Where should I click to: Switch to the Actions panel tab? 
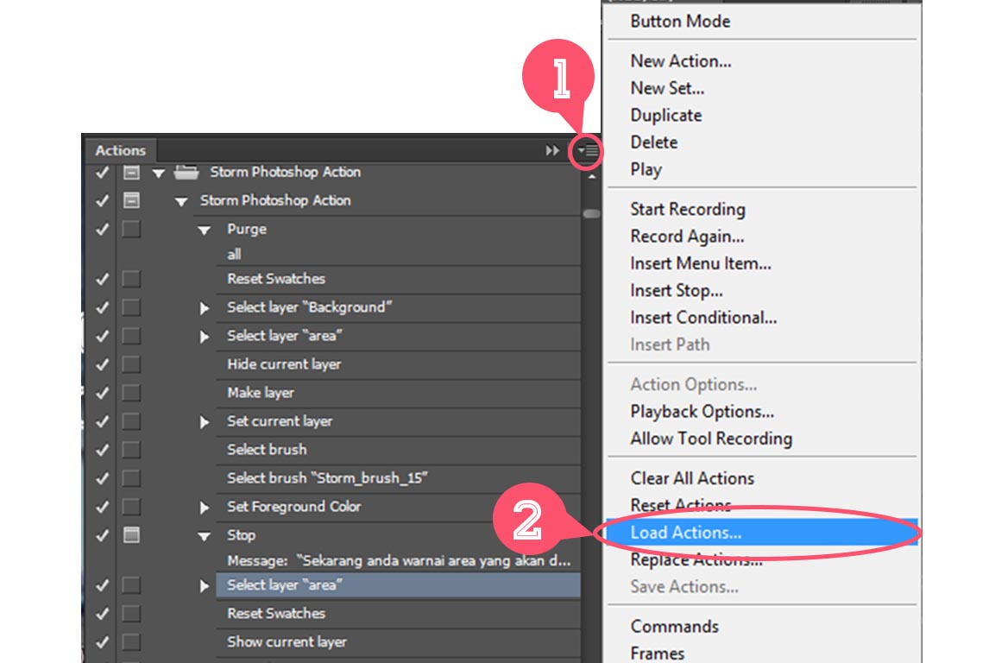tap(120, 150)
